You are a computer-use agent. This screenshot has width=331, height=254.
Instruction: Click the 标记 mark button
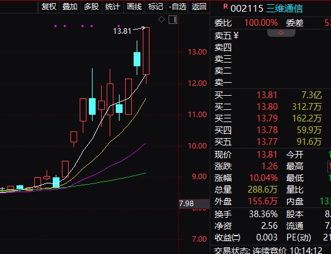coord(156,7)
